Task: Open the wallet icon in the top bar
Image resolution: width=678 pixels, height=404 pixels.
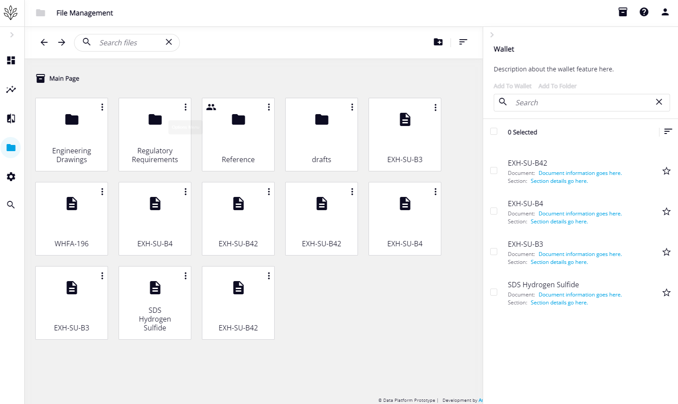Action: click(x=622, y=12)
